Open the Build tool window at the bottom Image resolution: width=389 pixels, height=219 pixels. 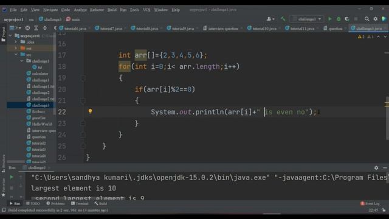tap(101, 203)
